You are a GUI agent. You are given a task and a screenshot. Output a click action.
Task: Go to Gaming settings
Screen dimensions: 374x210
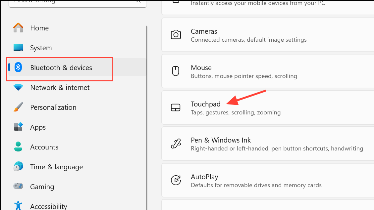[x=77, y=187]
